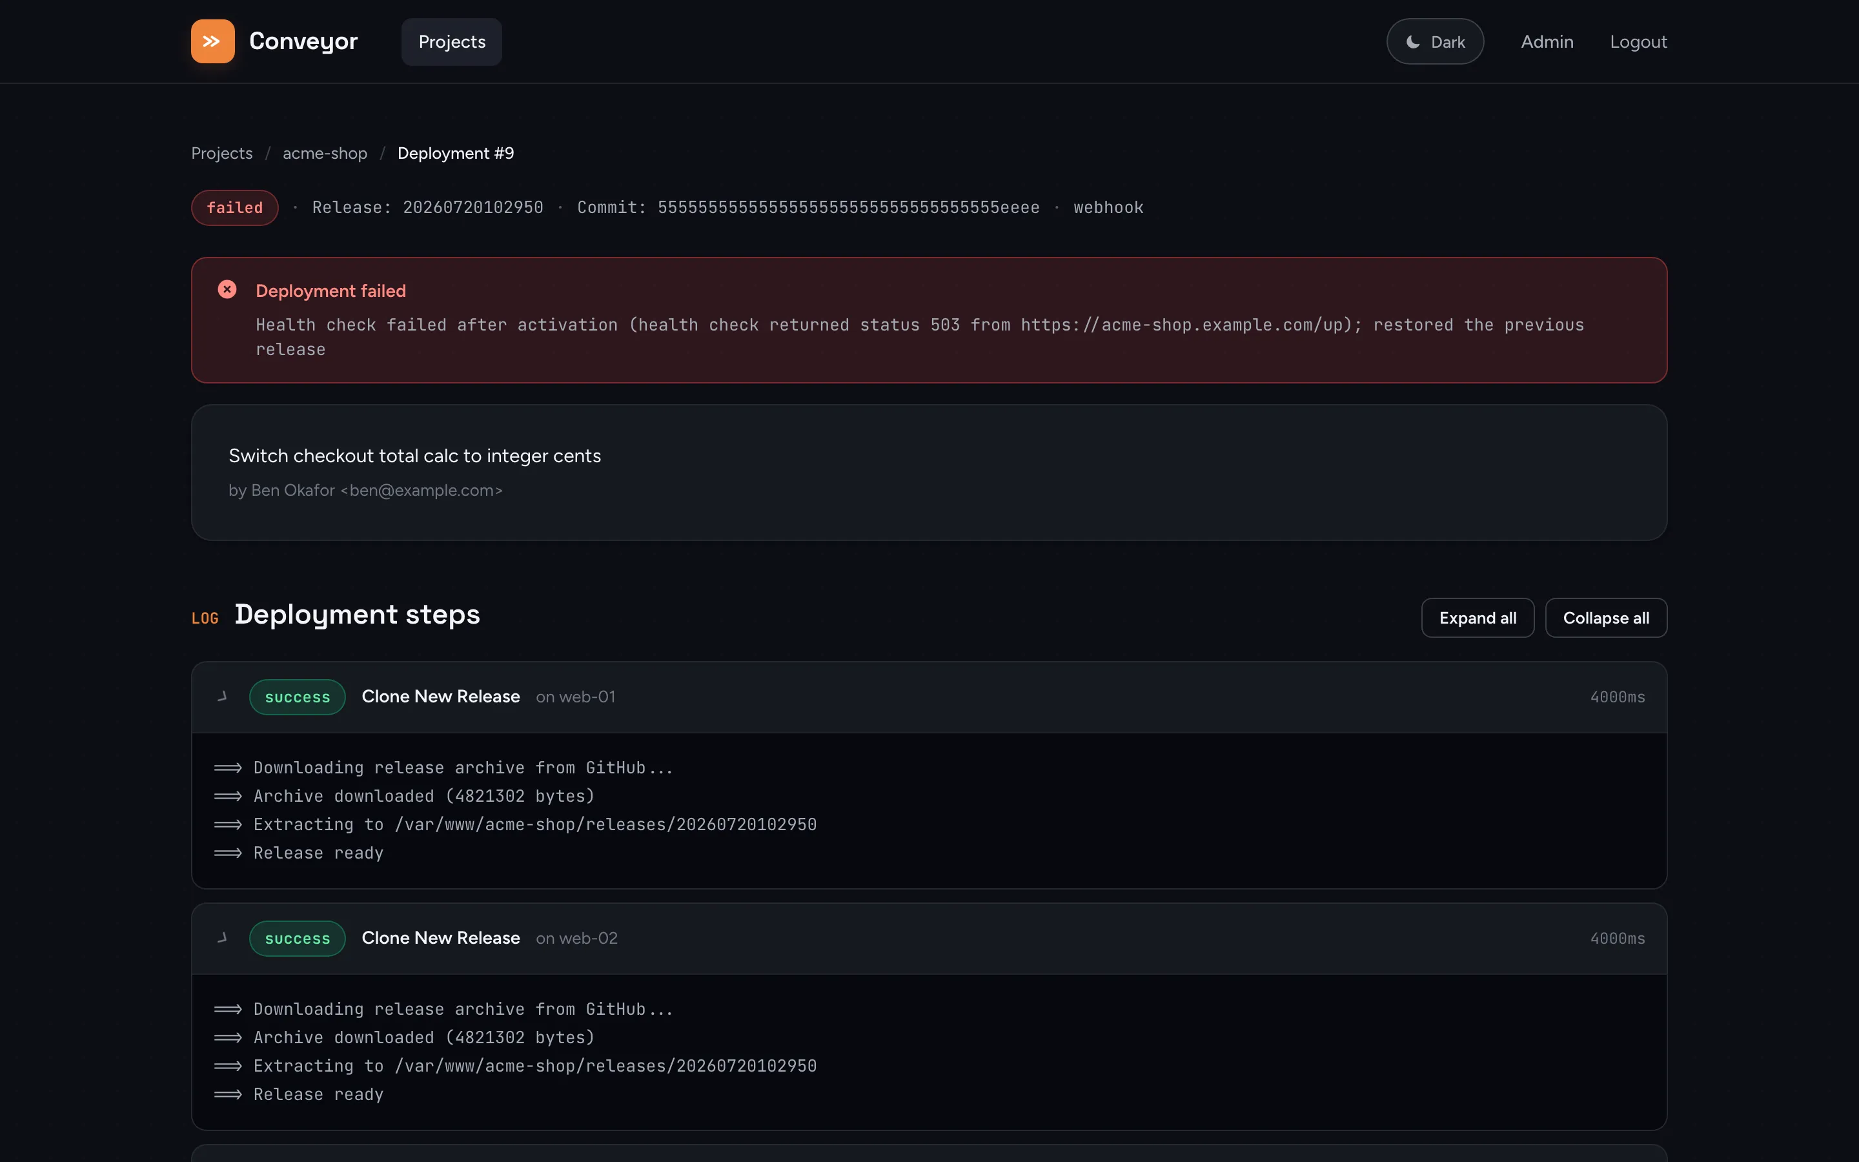Click the orange Conveyor logo icon
The width and height of the screenshot is (1859, 1162).
point(213,41)
